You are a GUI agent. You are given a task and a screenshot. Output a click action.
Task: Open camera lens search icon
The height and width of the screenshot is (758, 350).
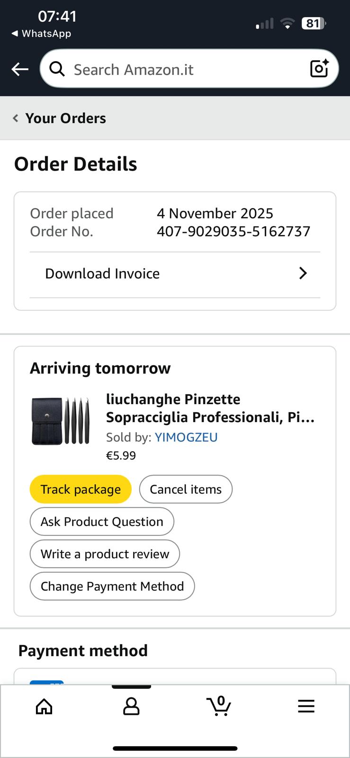pyautogui.click(x=319, y=69)
